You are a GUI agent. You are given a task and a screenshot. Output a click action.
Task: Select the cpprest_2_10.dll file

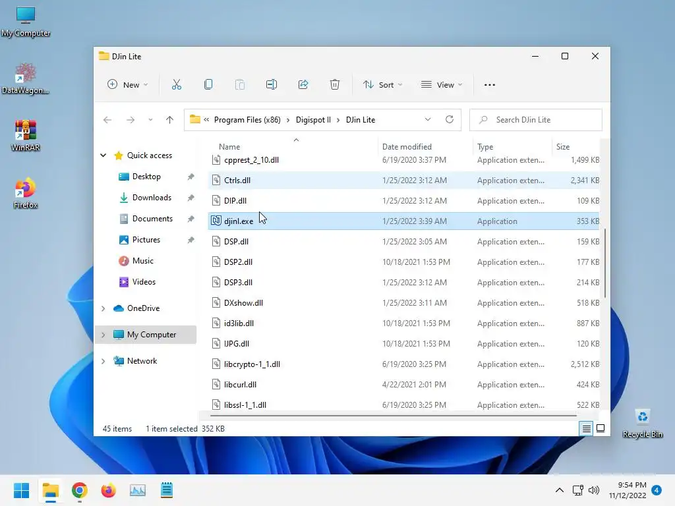[403, 160]
